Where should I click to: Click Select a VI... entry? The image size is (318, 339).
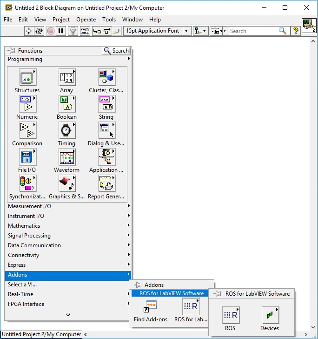coord(68,285)
